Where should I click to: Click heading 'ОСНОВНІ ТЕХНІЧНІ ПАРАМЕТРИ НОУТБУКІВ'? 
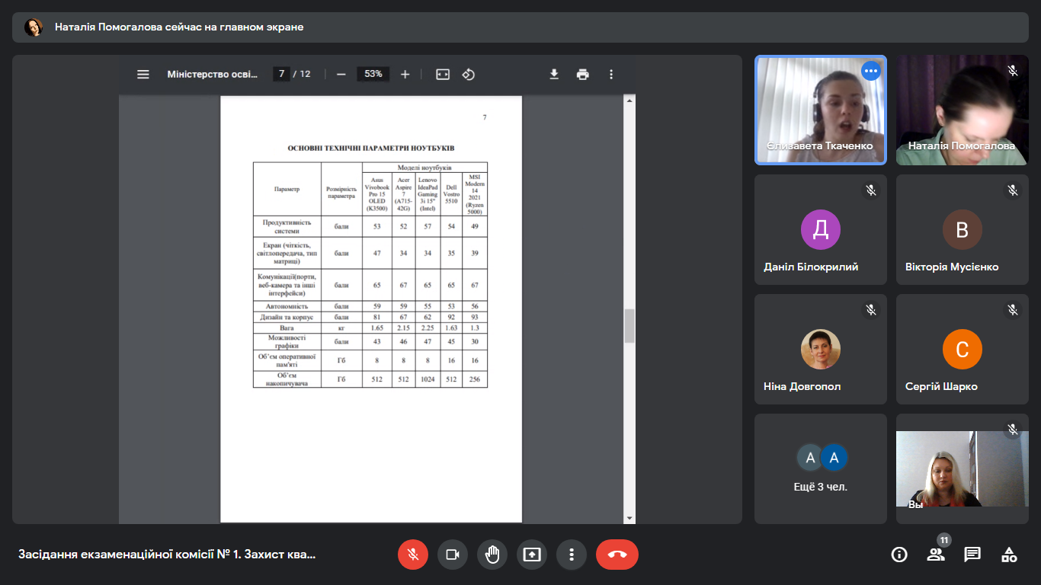point(370,149)
